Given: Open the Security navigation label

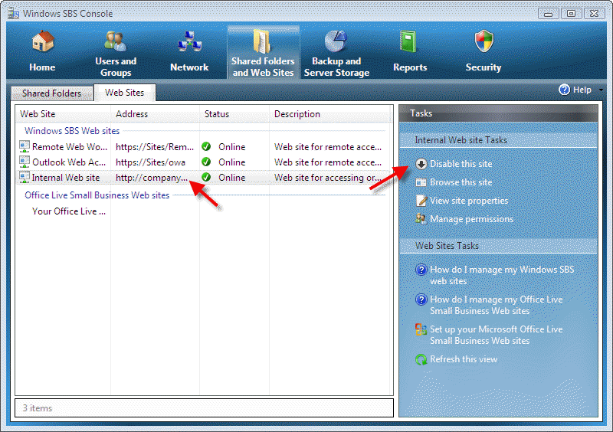Looking at the screenshot, I should point(484,67).
